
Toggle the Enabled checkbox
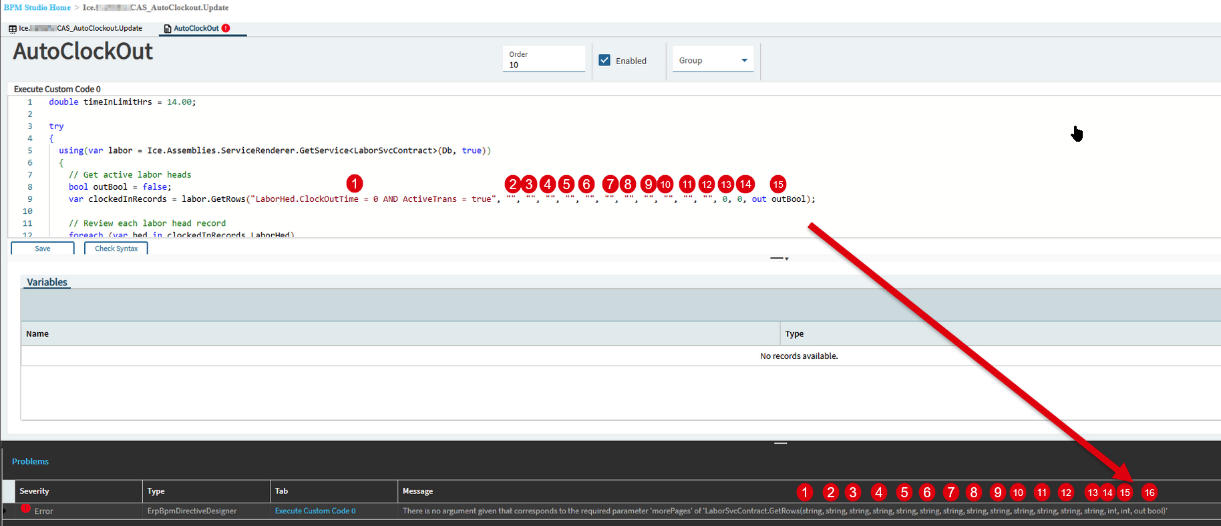[604, 60]
